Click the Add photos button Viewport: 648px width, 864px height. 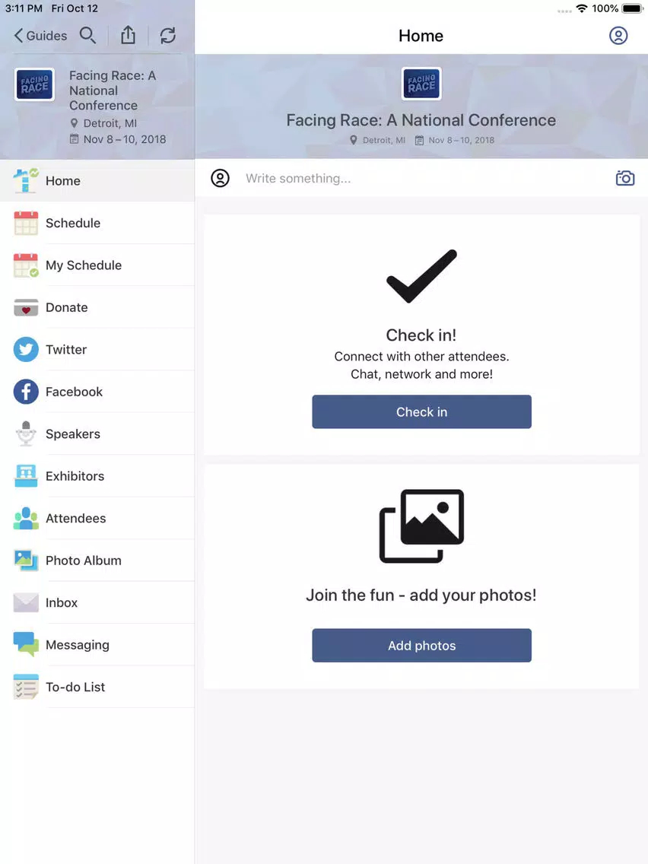(x=421, y=645)
